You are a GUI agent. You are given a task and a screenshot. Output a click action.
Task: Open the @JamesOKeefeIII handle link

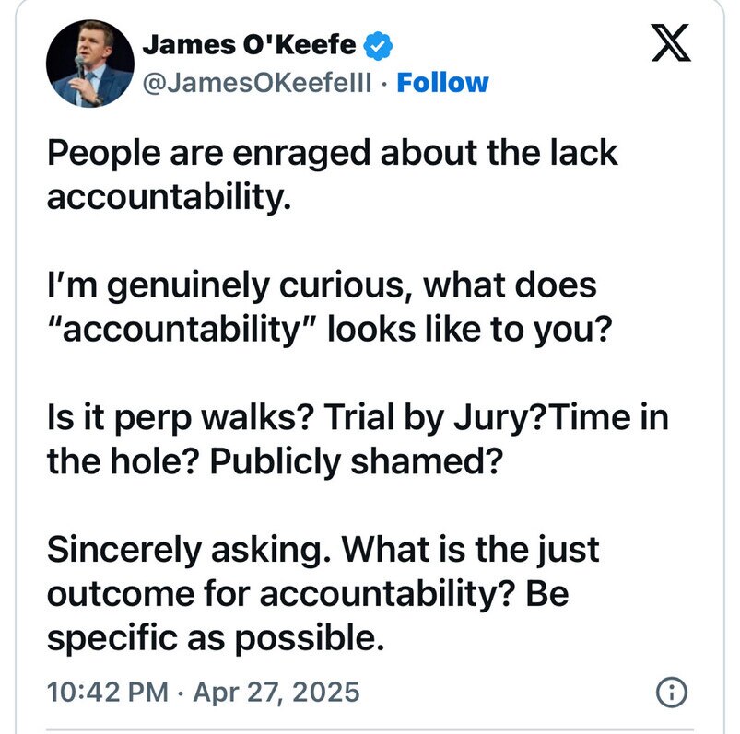click(258, 83)
